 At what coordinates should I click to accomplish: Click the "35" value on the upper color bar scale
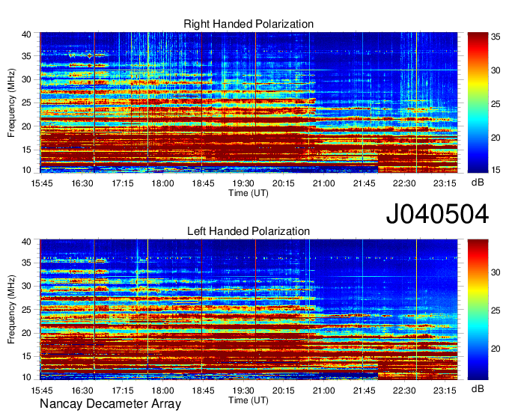pyautogui.click(x=496, y=37)
